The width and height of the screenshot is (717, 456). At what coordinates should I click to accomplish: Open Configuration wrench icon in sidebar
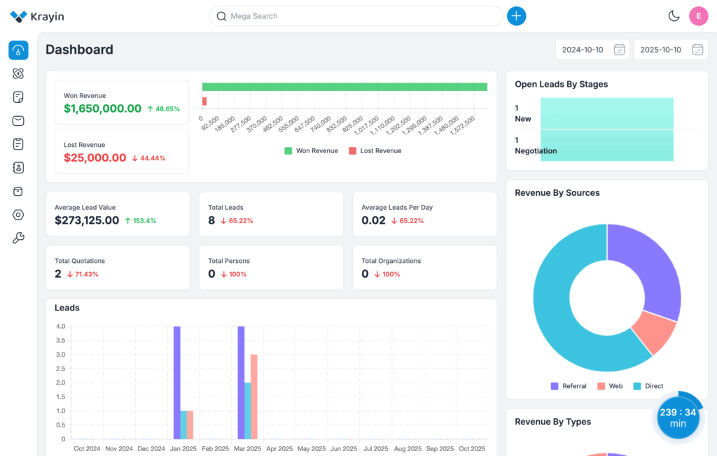tap(19, 238)
